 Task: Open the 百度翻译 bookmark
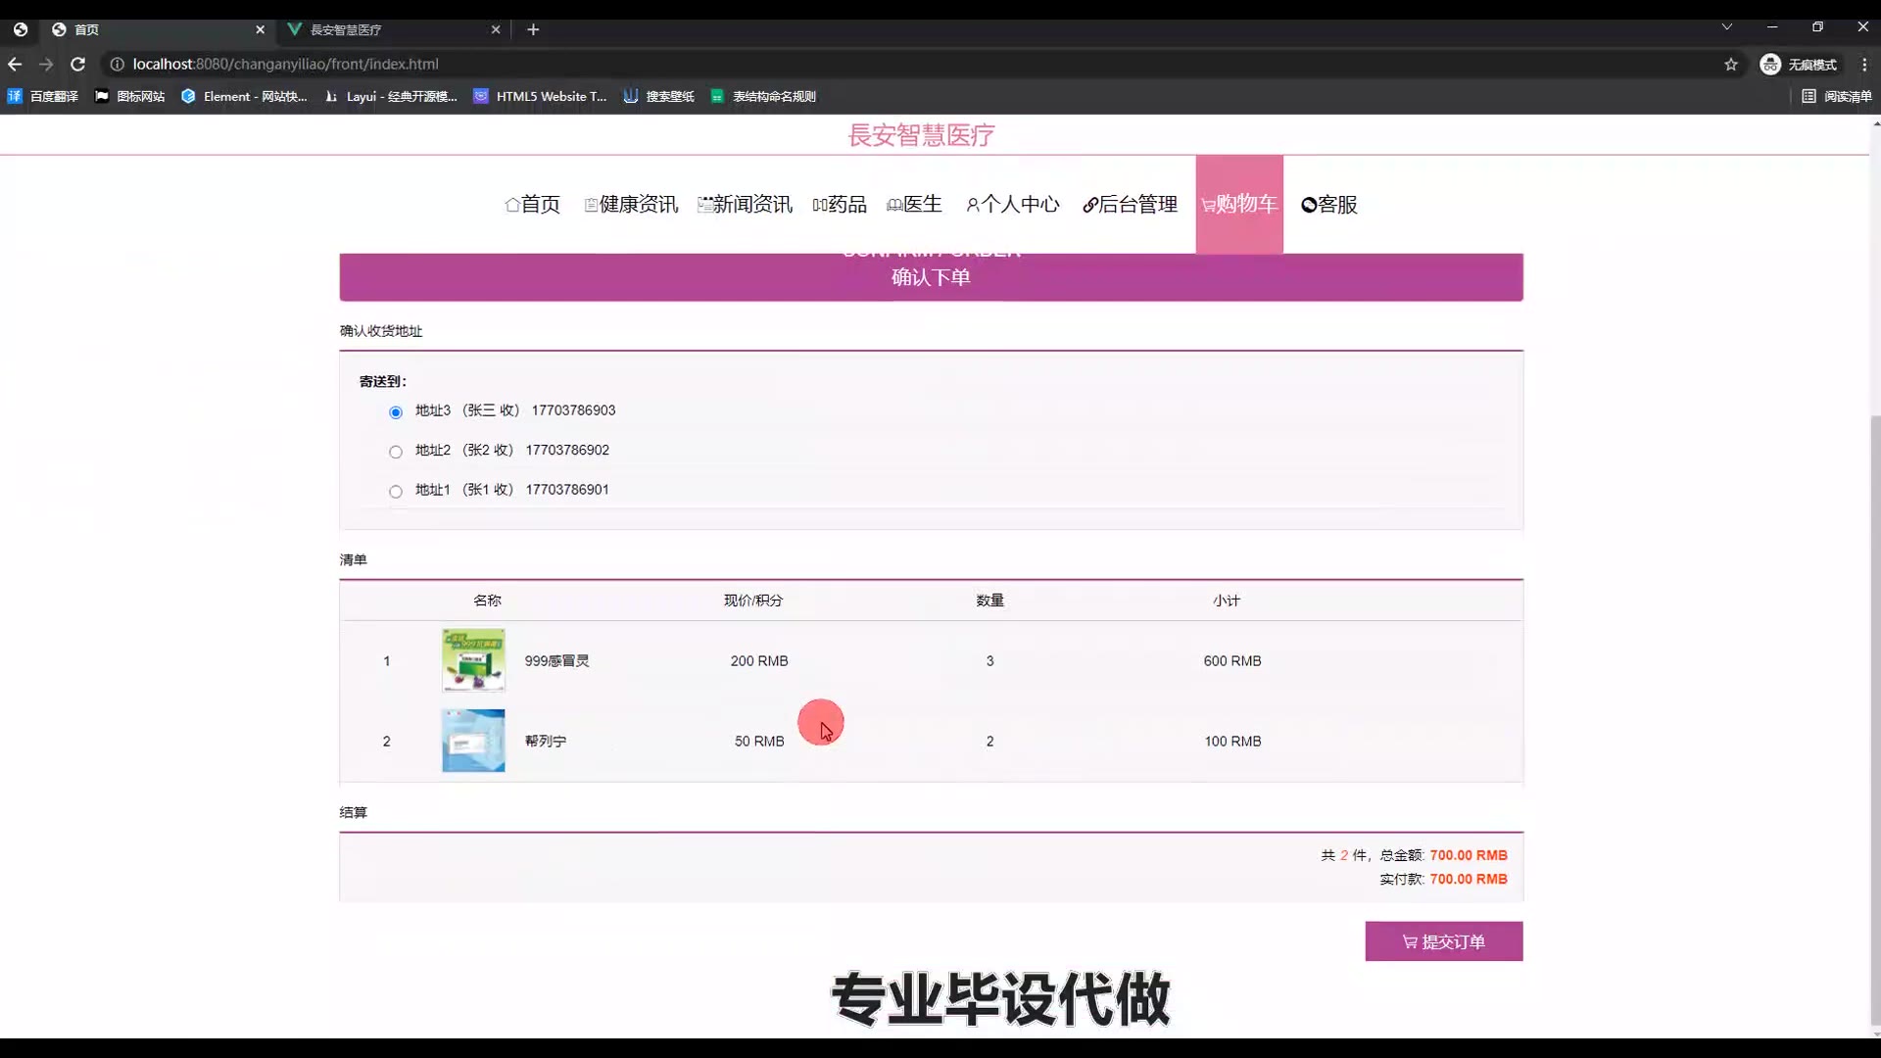[43, 96]
